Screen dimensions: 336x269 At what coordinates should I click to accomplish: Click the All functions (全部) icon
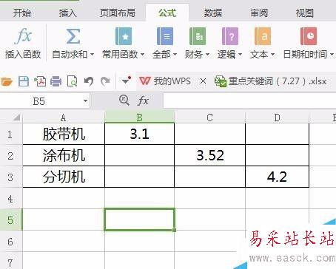click(x=165, y=36)
